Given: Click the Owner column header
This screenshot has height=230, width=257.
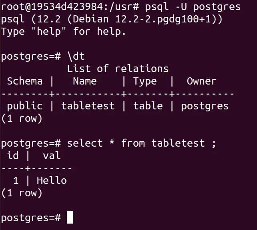Looking at the screenshot, I should (202, 81).
